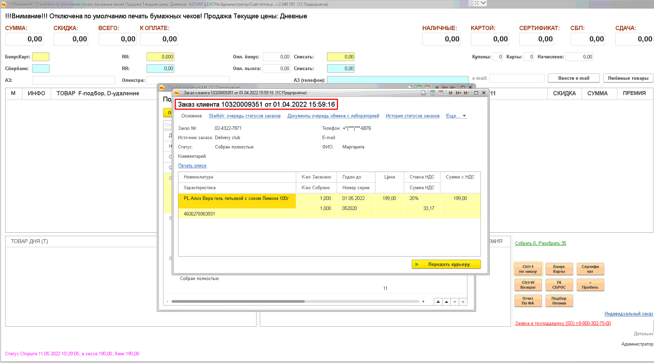Screen dimensions: 654x363
Task: Open the calendar icon in the order window title bar
Action: pos(441,93)
